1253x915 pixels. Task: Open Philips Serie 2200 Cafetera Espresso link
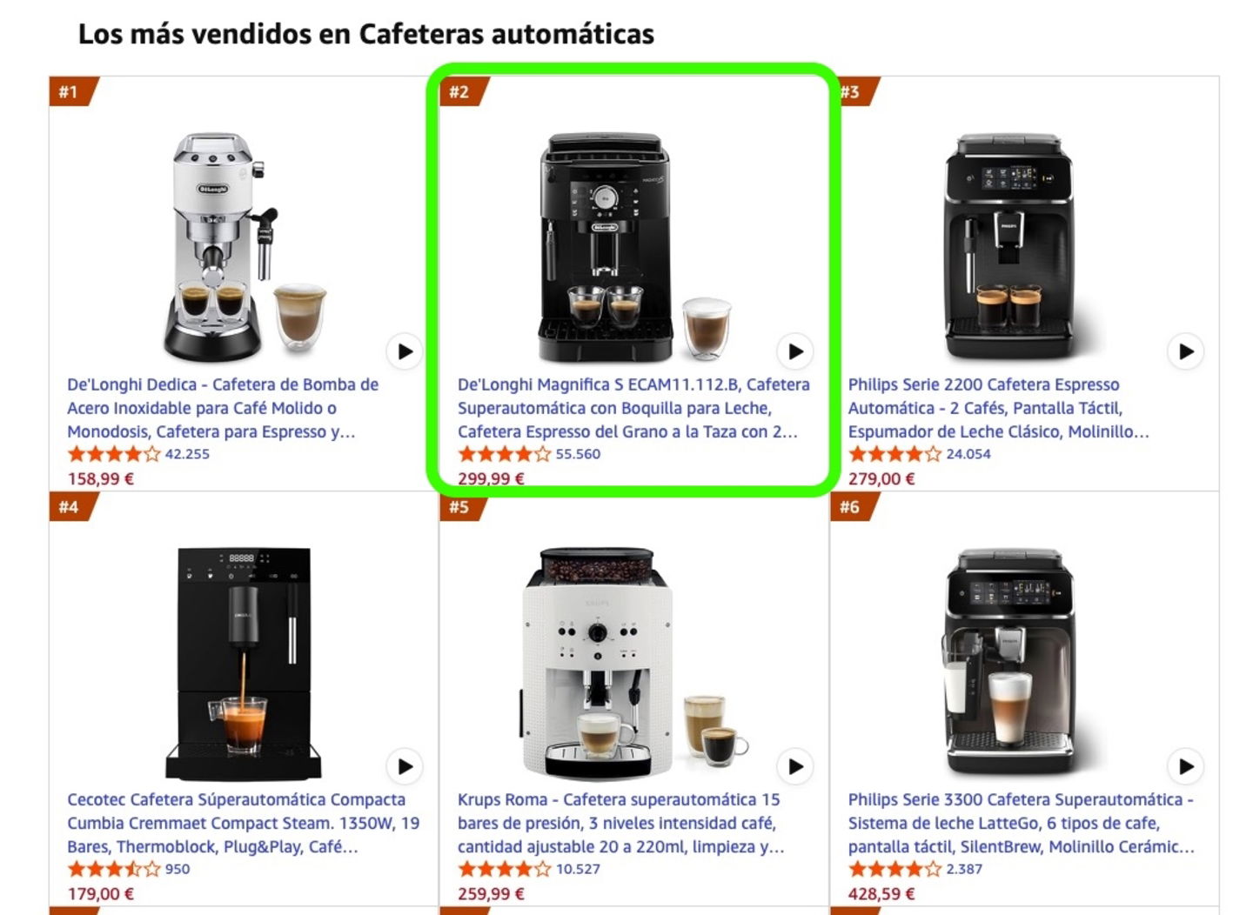(x=998, y=408)
